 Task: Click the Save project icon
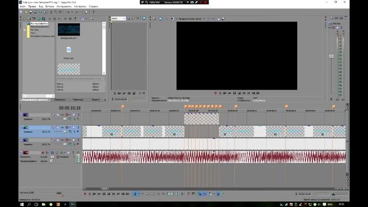pos(30,12)
